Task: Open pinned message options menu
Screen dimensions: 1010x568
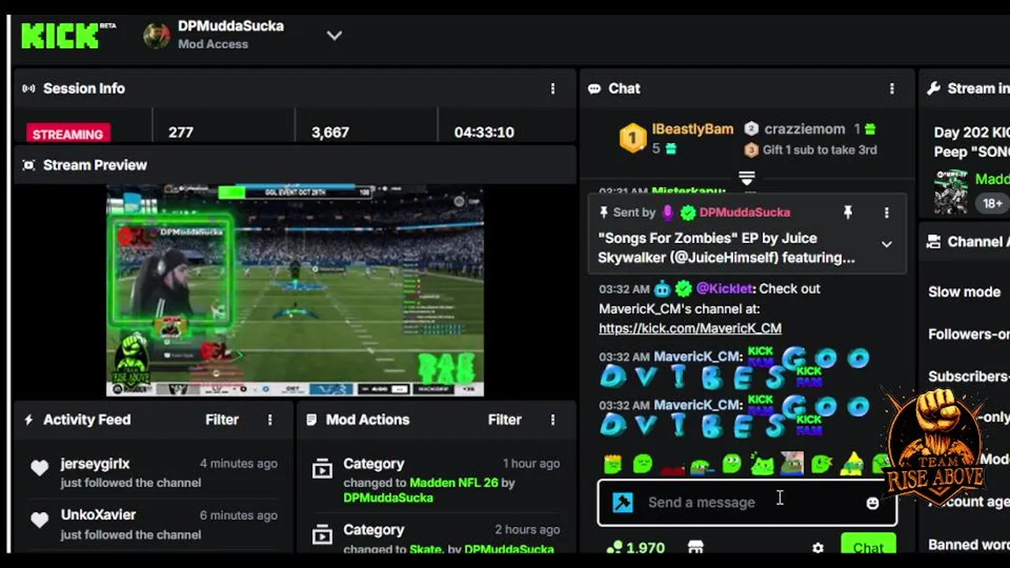Action: [x=886, y=212]
